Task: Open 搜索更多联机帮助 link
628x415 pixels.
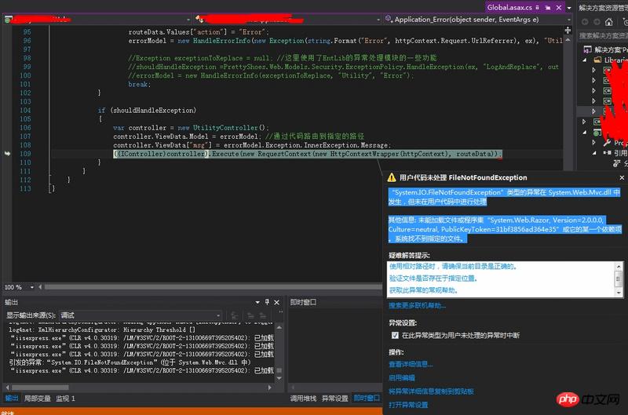Action: pos(417,306)
